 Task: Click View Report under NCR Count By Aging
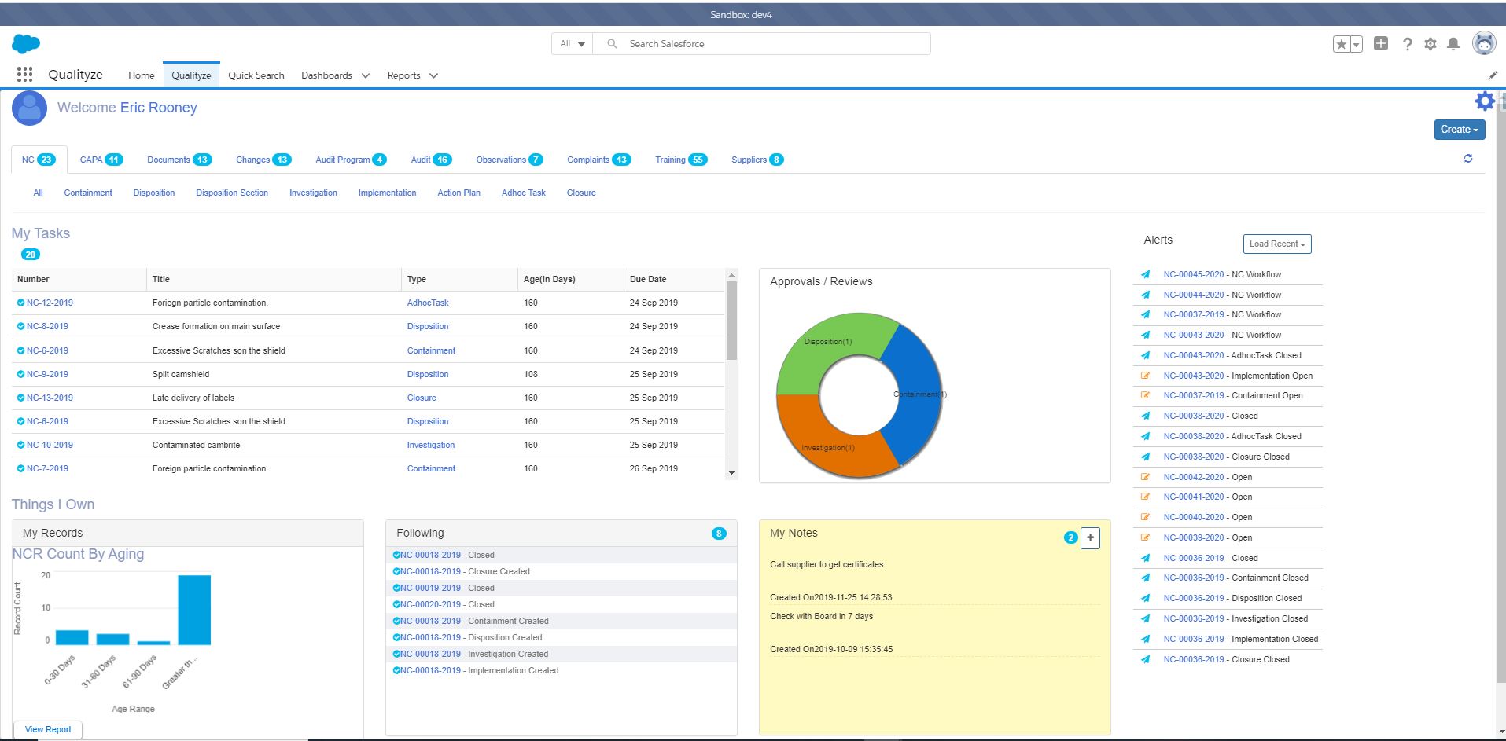[47, 729]
